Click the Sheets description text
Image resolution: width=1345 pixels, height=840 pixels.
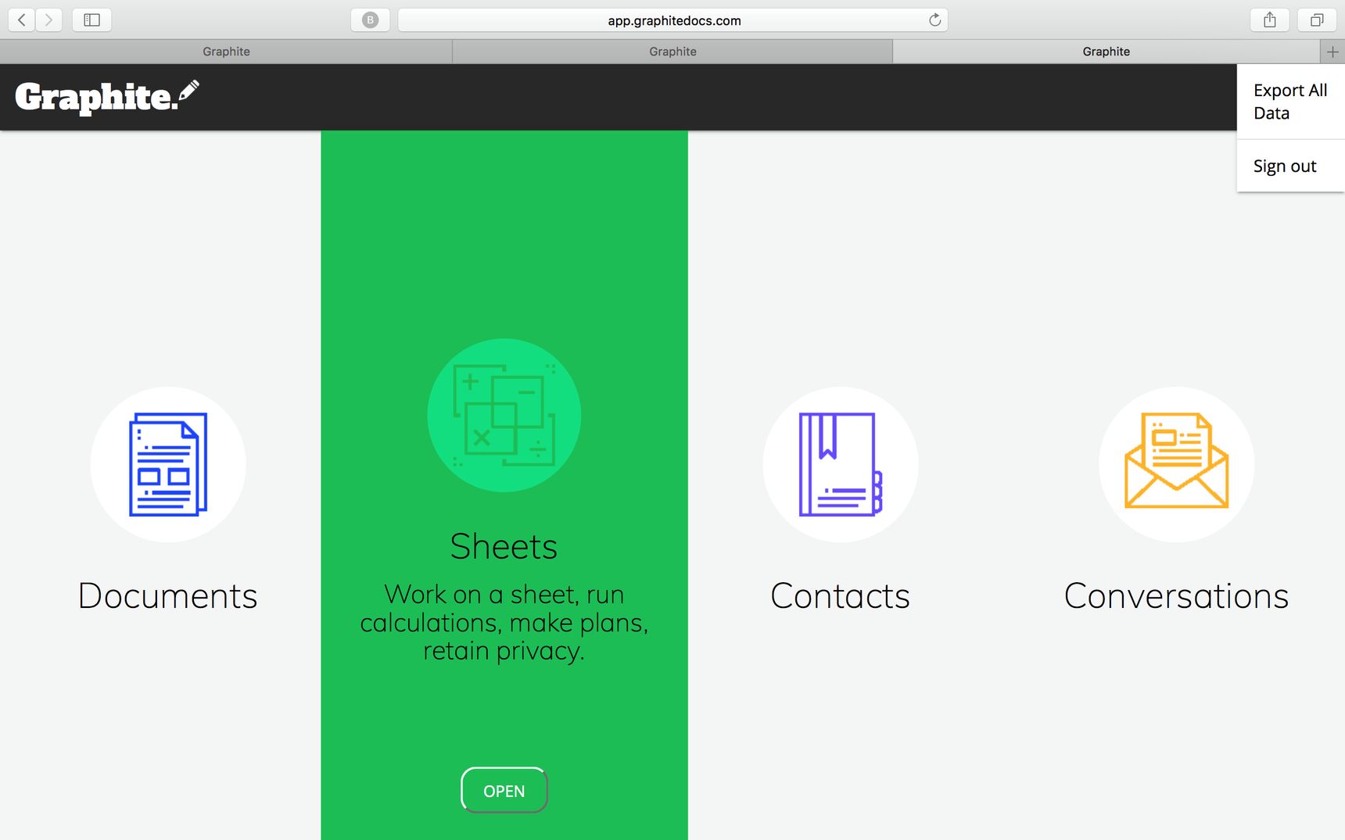pos(504,623)
